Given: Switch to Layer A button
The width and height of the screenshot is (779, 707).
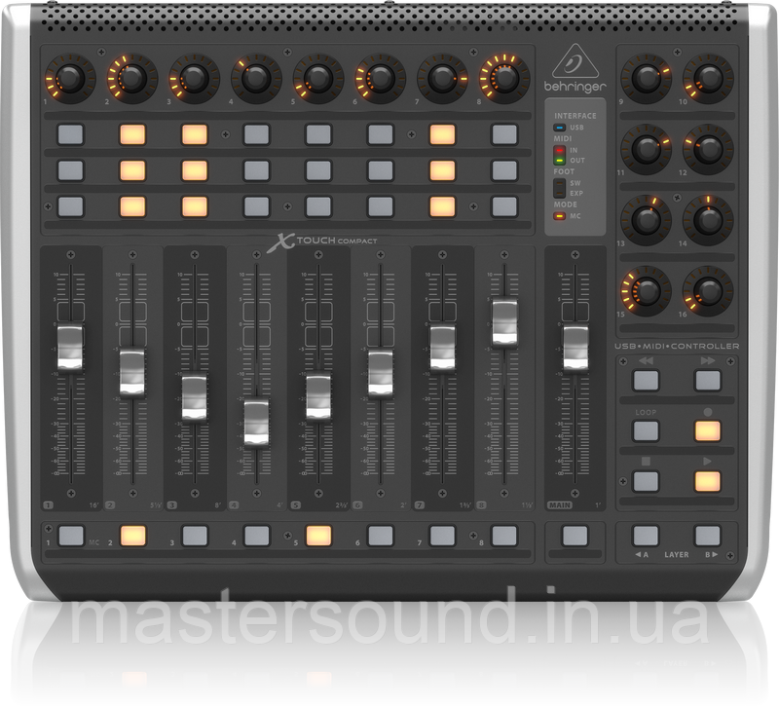Looking at the screenshot, I should point(646,536).
